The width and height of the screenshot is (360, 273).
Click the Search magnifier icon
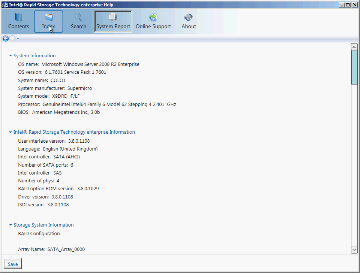pyautogui.click(x=78, y=17)
